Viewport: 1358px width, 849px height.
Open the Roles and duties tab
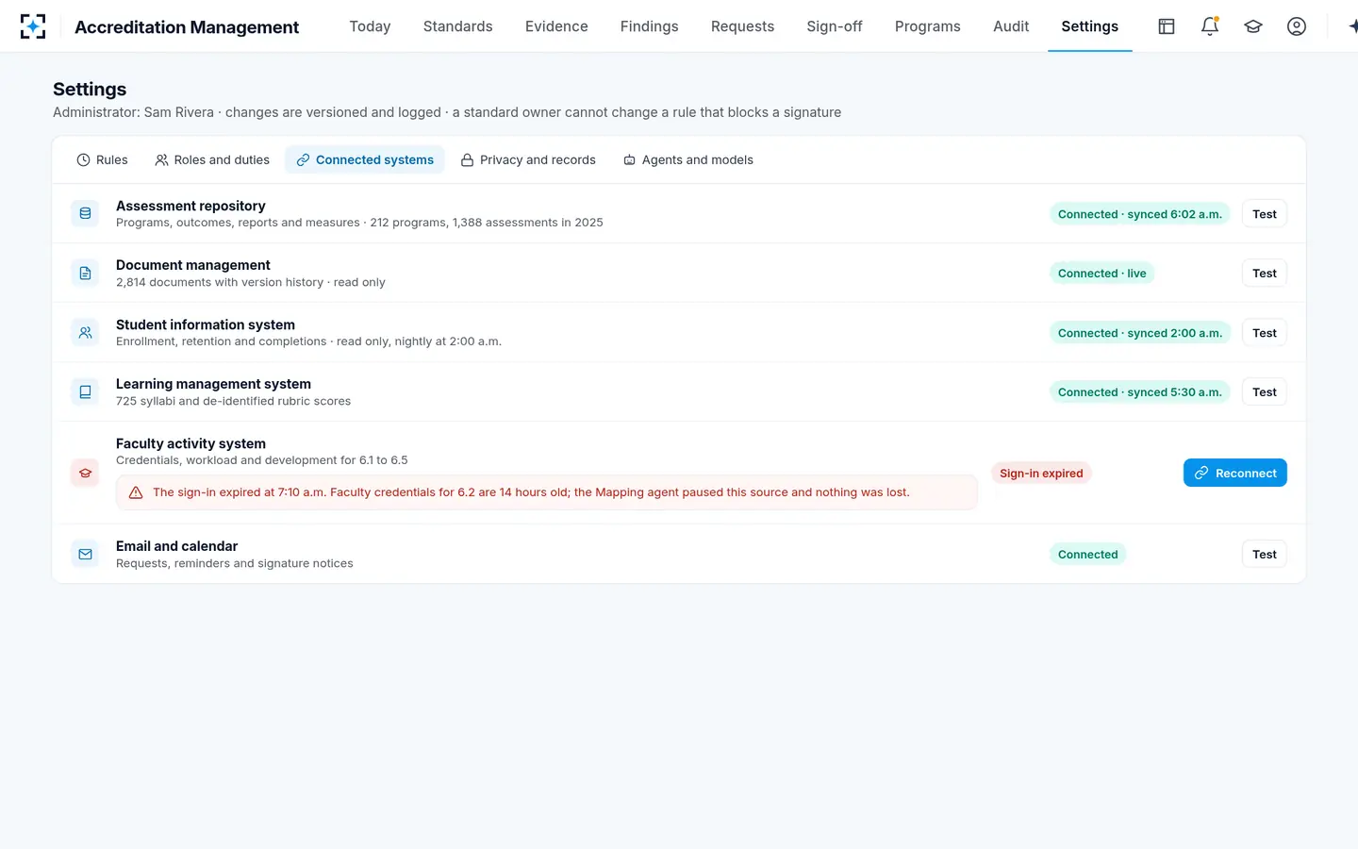pyautogui.click(x=212, y=159)
